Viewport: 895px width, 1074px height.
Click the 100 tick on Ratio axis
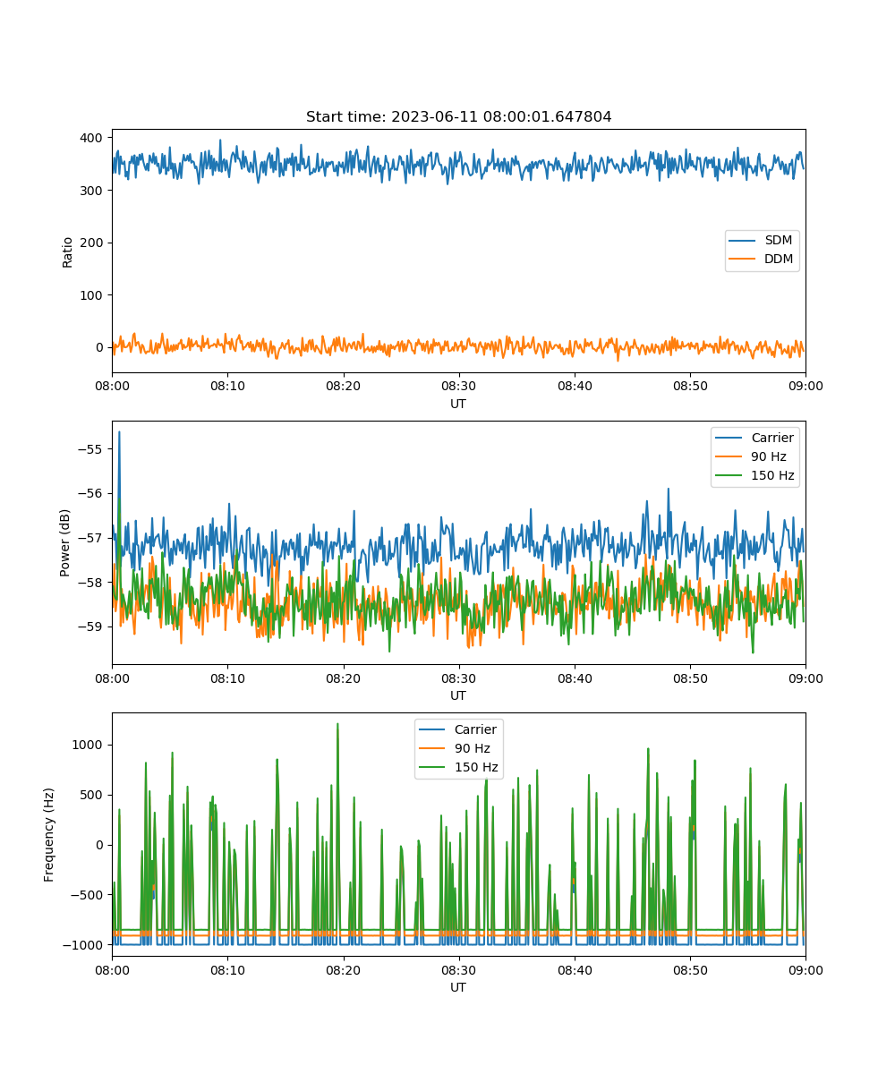tap(93, 295)
